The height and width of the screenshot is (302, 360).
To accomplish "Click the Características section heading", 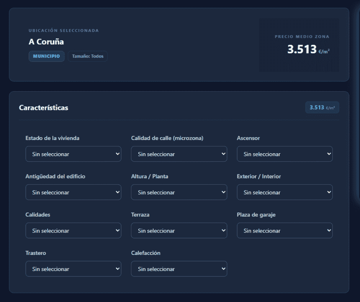I will (x=44, y=108).
